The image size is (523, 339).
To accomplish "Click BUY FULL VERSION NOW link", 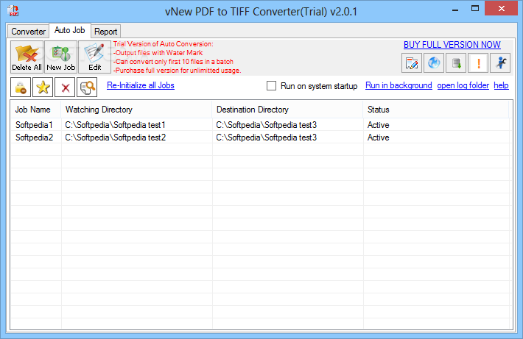I will 452,45.
